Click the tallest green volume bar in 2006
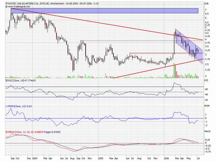Viewport: 216px width, 162px height. [174, 70]
